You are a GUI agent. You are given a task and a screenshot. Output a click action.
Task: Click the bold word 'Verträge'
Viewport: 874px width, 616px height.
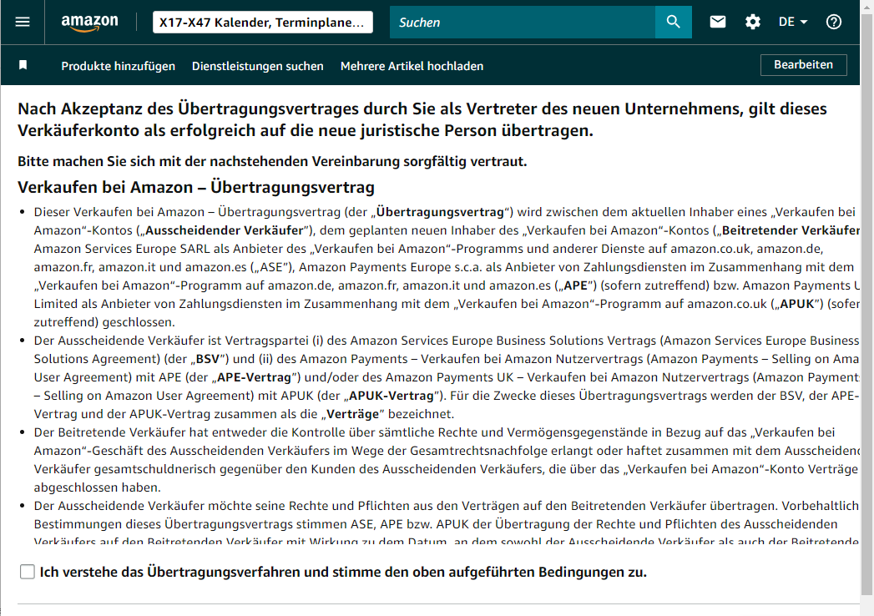click(353, 414)
